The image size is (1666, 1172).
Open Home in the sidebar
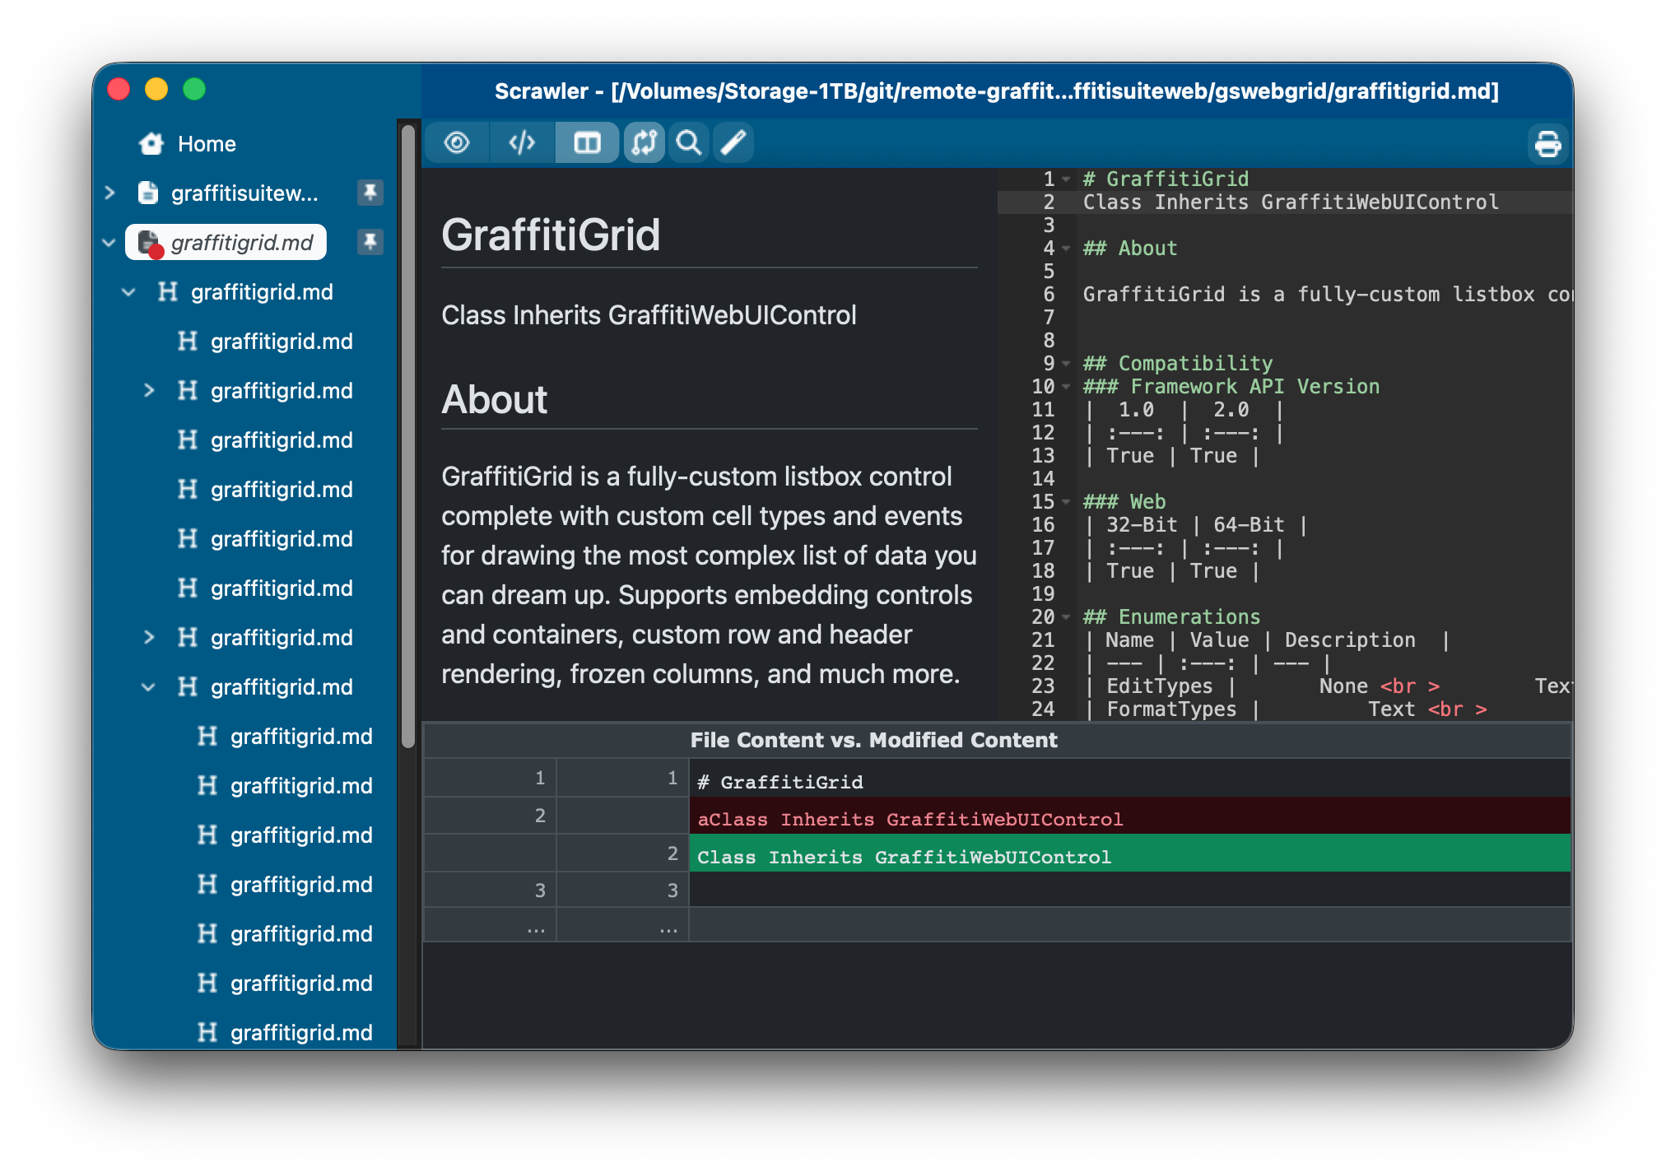click(207, 144)
